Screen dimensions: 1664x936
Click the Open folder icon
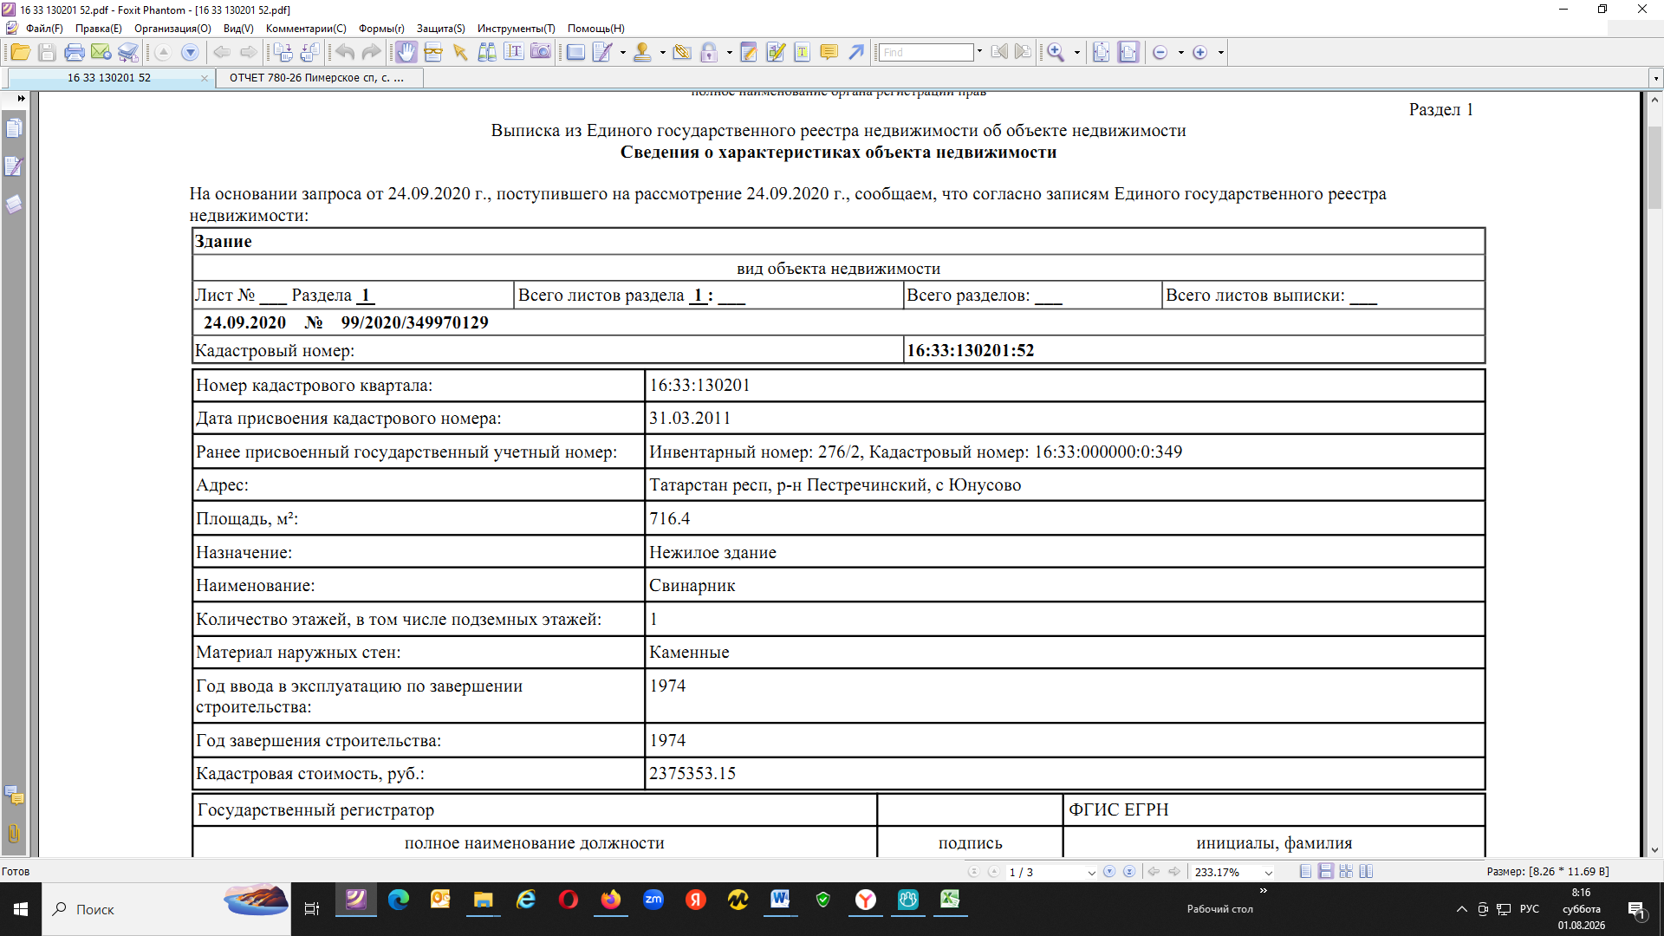21,53
